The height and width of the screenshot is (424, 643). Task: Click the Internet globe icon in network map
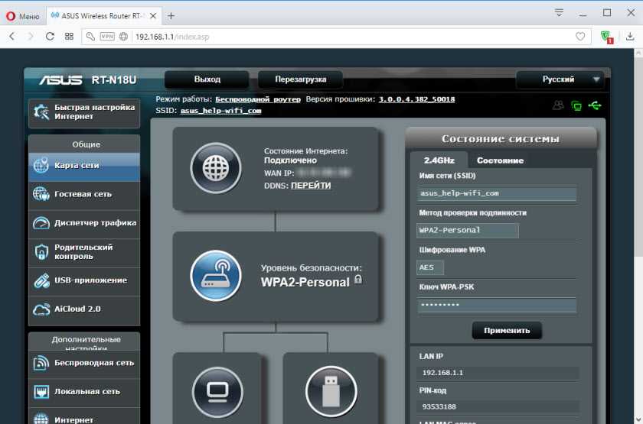(x=215, y=168)
